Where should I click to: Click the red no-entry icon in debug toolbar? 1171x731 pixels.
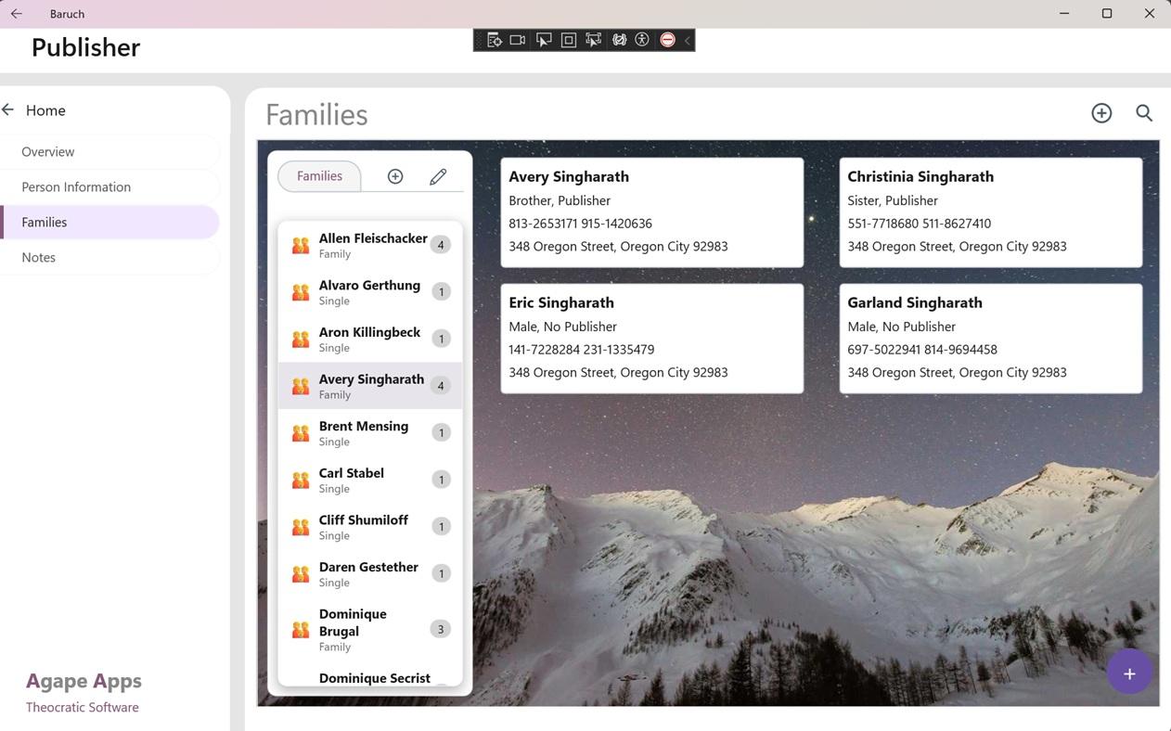click(x=667, y=40)
